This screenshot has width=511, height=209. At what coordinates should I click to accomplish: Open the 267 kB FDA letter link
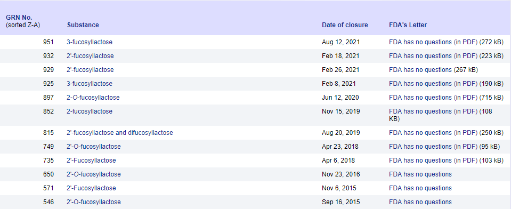click(420, 70)
